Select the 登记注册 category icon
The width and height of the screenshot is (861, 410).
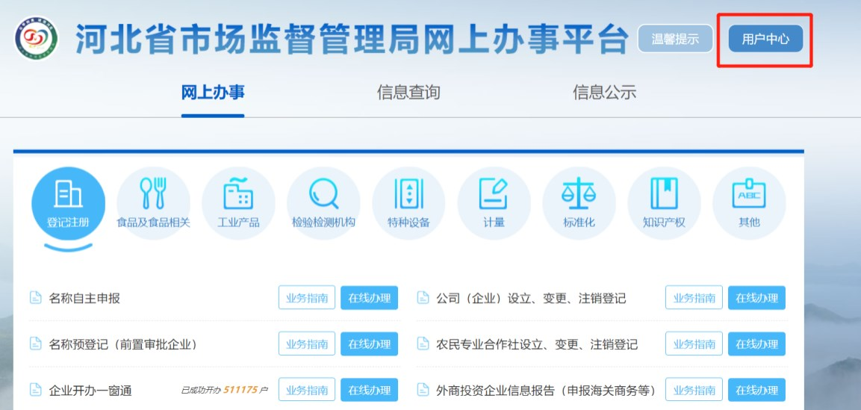point(68,202)
